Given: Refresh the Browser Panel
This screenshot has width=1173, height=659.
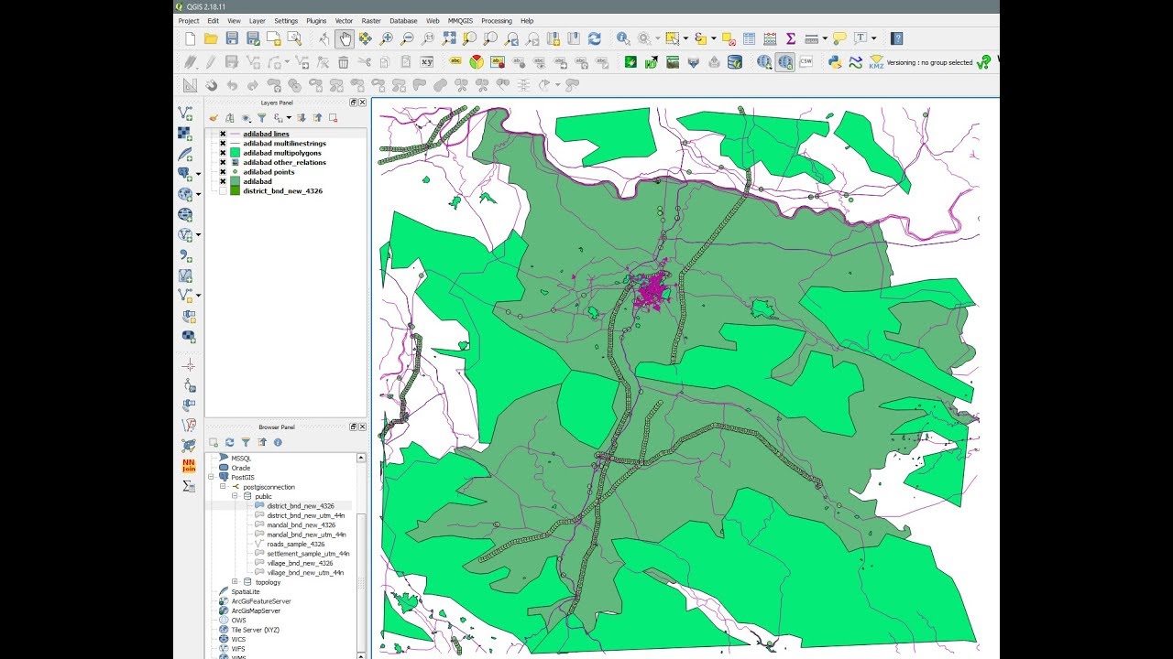Looking at the screenshot, I should coord(229,442).
